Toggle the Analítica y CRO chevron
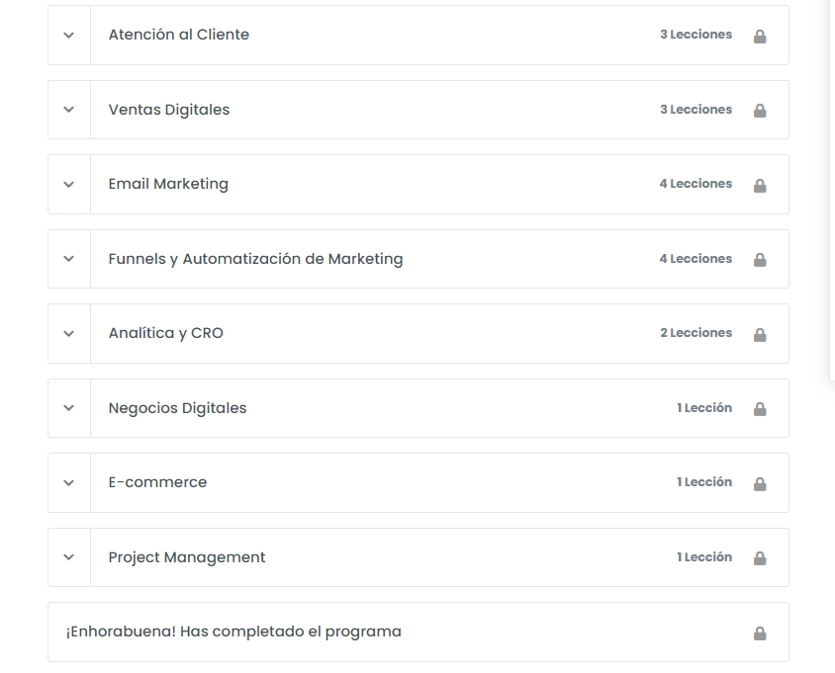The height and width of the screenshot is (673, 835). (68, 334)
